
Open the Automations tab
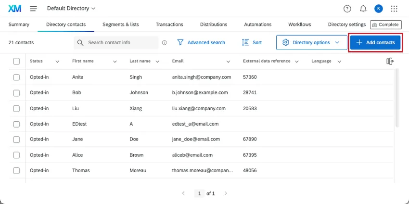(257, 25)
